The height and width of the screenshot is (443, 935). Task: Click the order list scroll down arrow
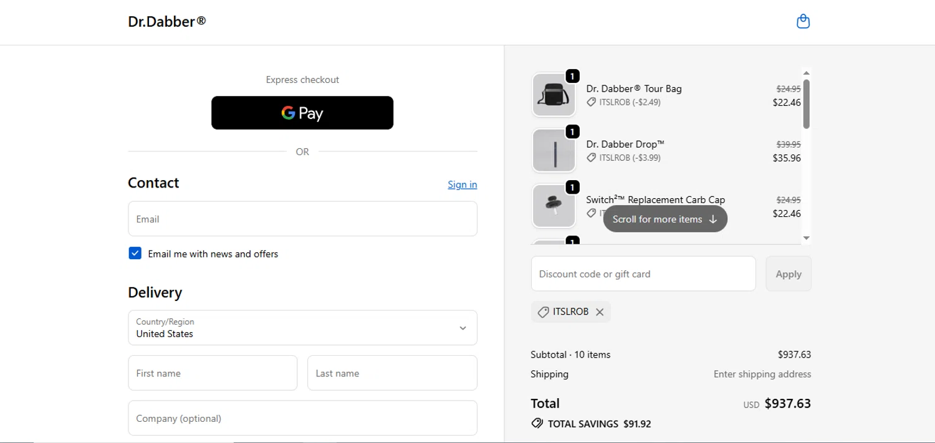(806, 238)
